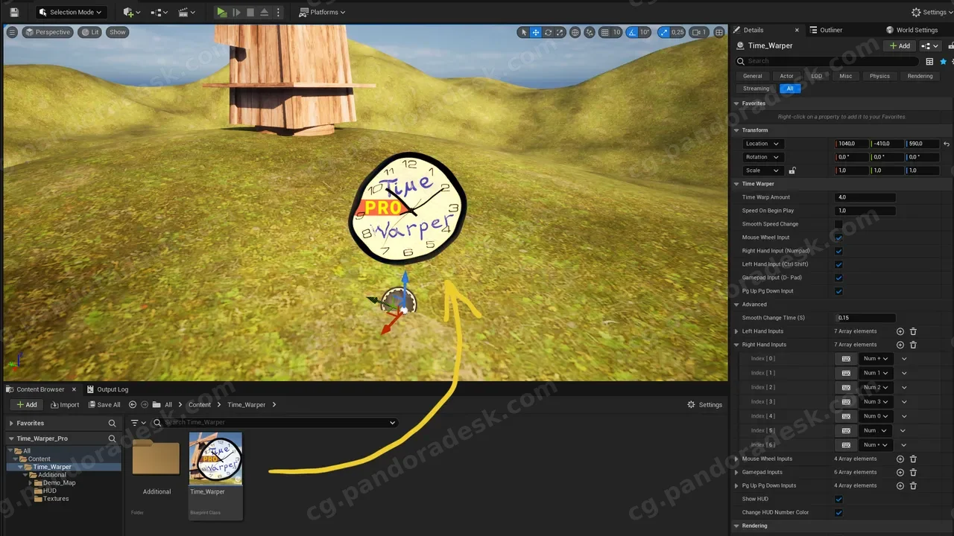Expand the Left Hand Inputs array
954x536 pixels.
(x=736, y=331)
